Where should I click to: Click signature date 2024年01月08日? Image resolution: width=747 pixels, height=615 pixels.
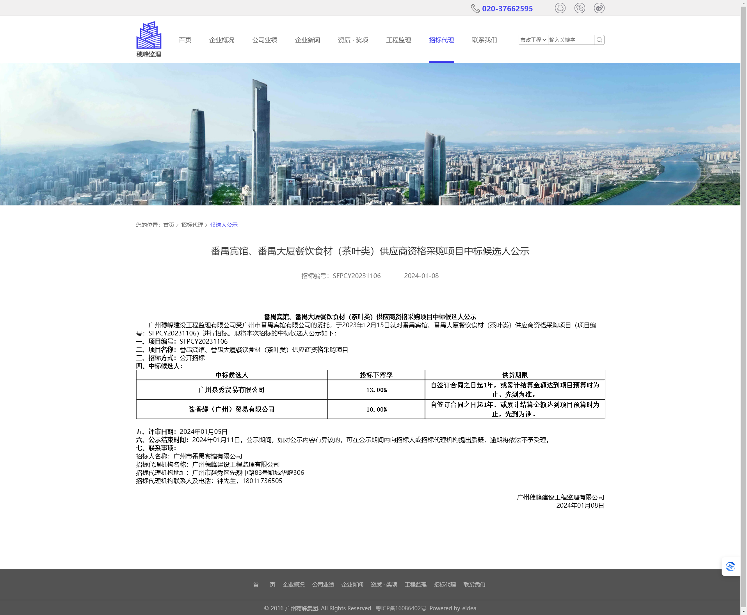click(x=580, y=505)
